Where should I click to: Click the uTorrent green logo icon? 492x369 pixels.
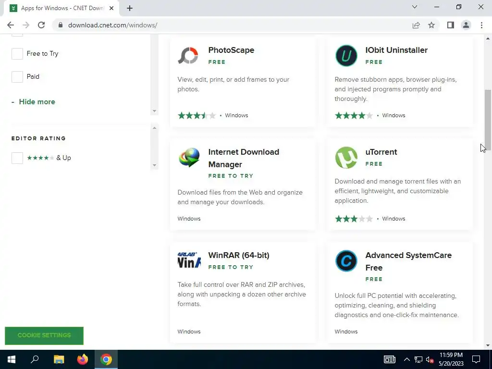tap(346, 158)
